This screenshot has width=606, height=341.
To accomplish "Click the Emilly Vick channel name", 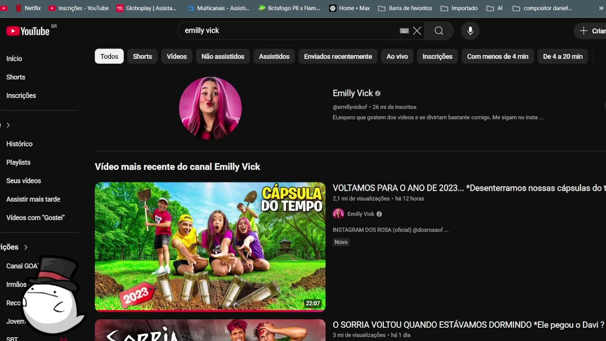I will click(x=353, y=93).
